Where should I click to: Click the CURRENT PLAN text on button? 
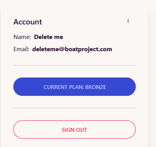pos(63,87)
